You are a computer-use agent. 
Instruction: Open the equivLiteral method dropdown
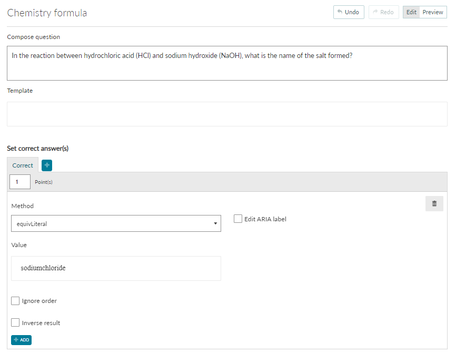[x=116, y=223]
